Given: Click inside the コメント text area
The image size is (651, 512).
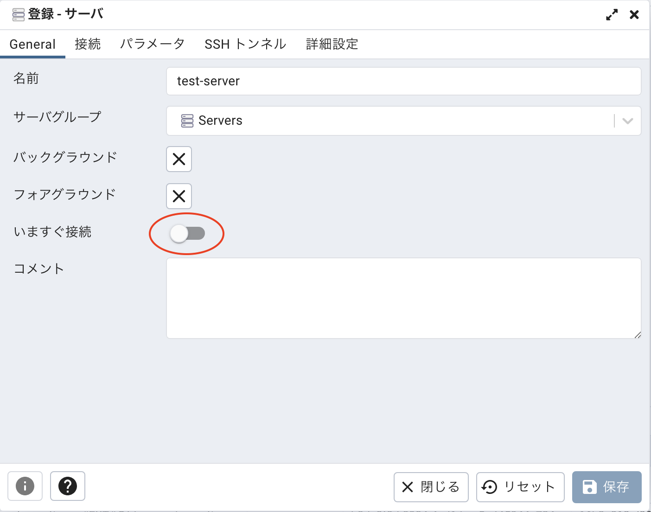Looking at the screenshot, I should point(403,298).
